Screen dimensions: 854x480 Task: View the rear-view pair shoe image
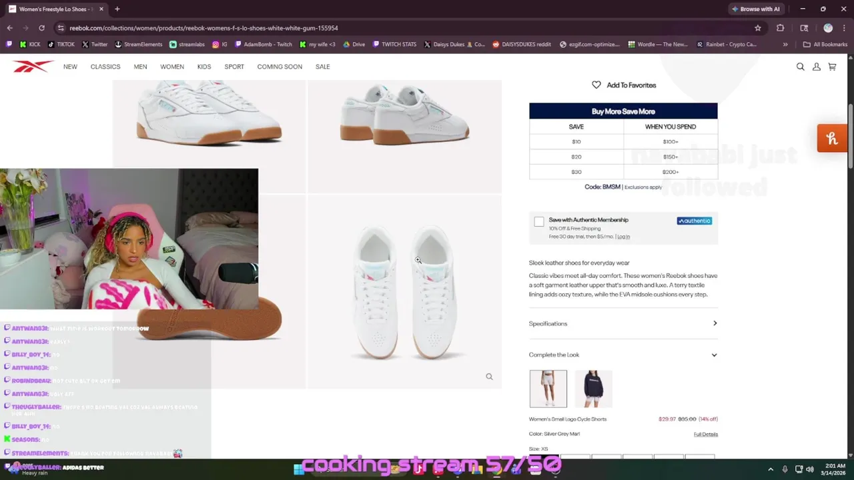(404, 137)
